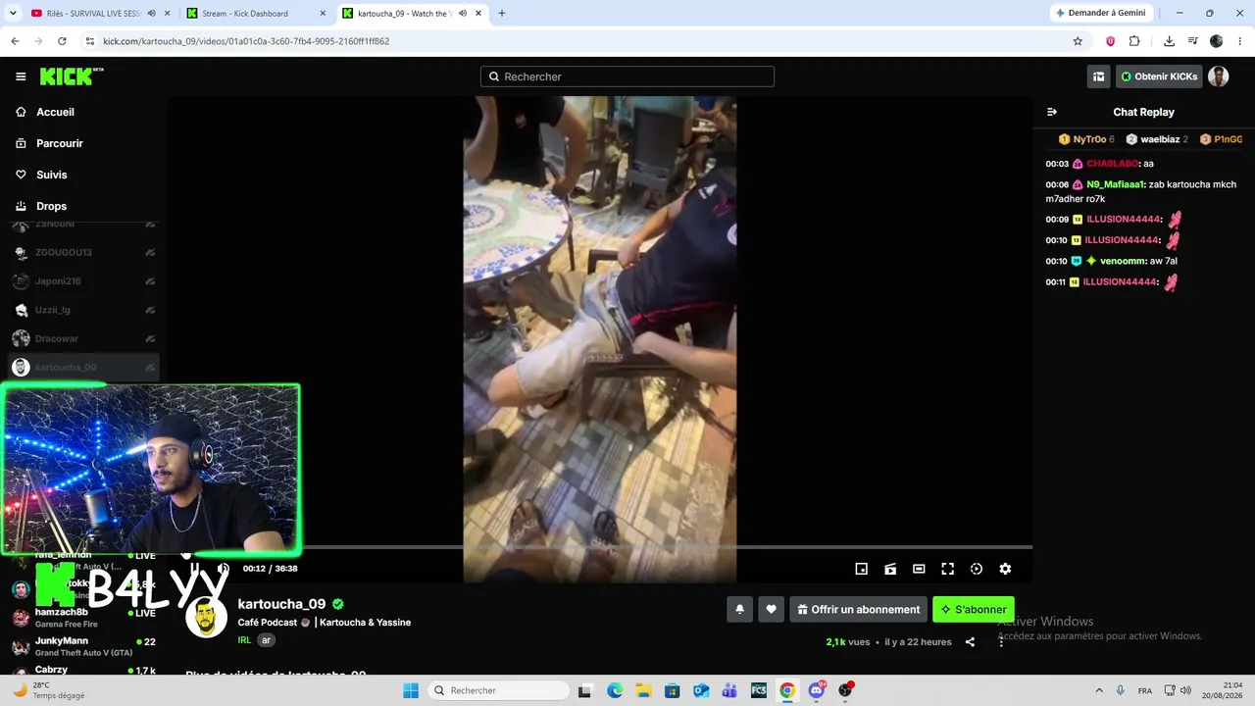Open kartoucha_09 channel avatar
The height and width of the screenshot is (706, 1255).
tap(207, 617)
